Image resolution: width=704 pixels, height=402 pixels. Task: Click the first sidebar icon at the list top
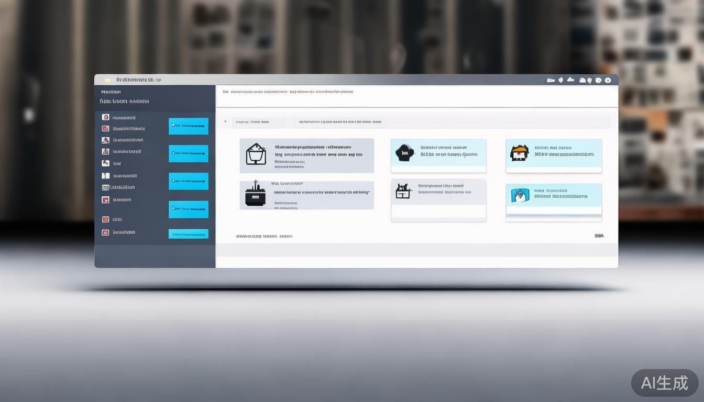[106, 118]
